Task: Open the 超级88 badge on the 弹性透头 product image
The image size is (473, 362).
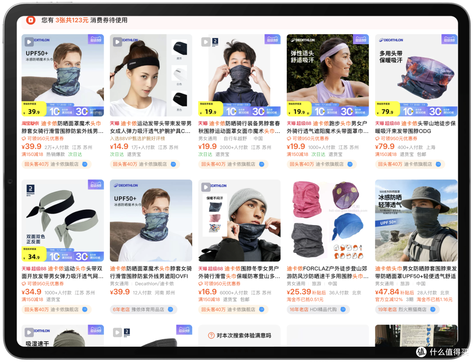Action: tap(361, 39)
